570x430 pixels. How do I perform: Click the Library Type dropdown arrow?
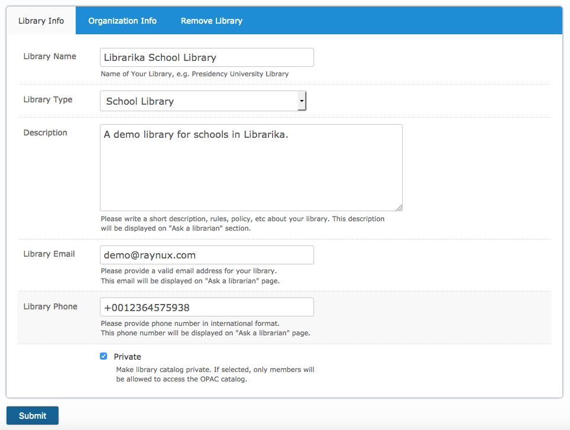pyautogui.click(x=302, y=101)
